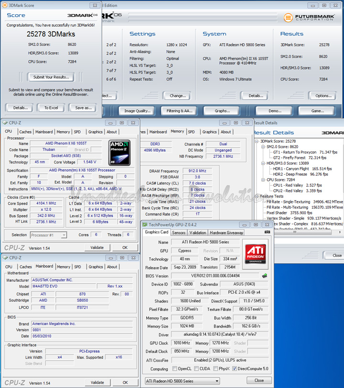344x388 pixels.
Task: Select CPU1 - Red Valley result
Action: pos(297,185)
